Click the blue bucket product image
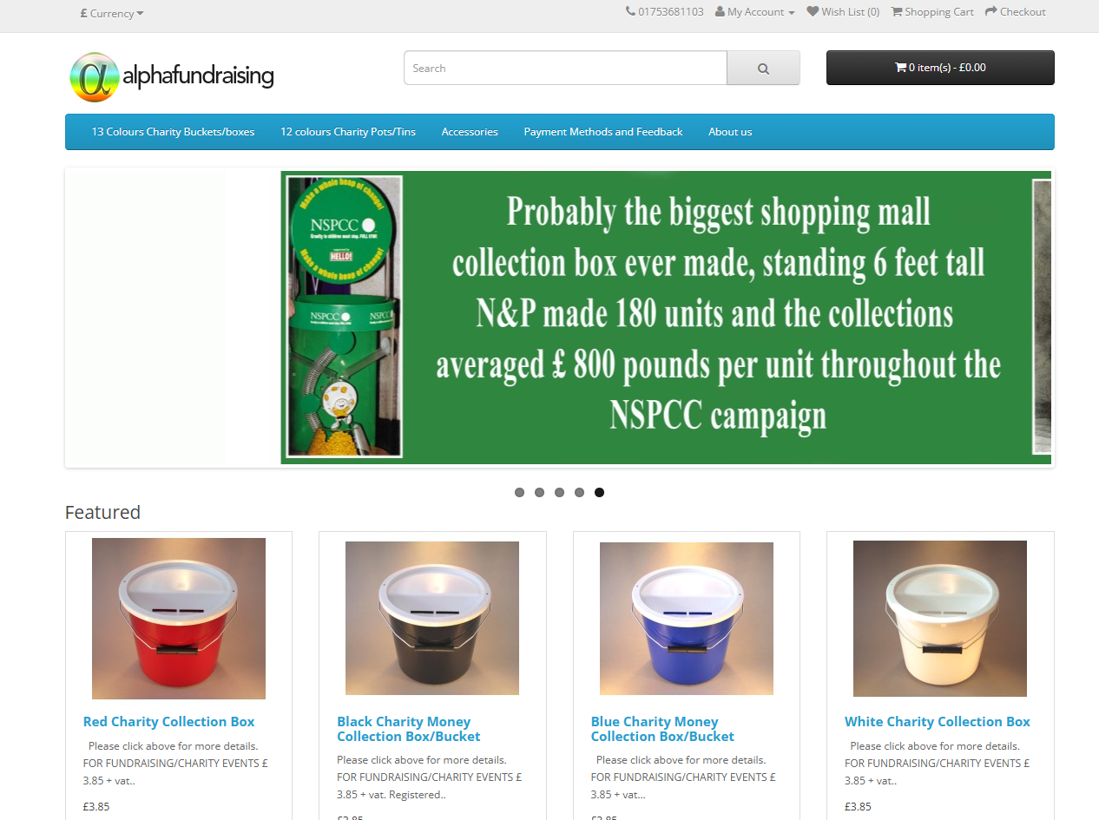The image size is (1099, 820). 687,619
